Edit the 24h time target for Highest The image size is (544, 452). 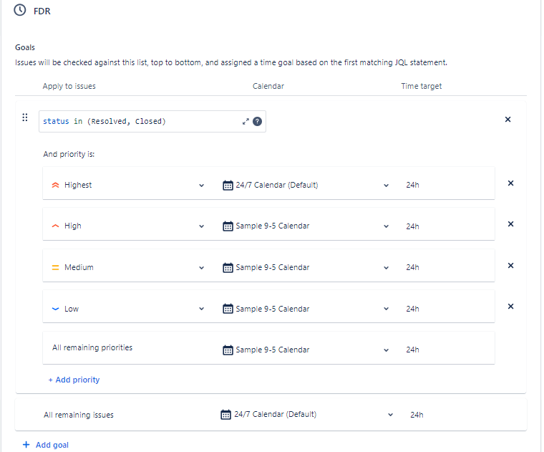pyautogui.click(x=412, y=185)
